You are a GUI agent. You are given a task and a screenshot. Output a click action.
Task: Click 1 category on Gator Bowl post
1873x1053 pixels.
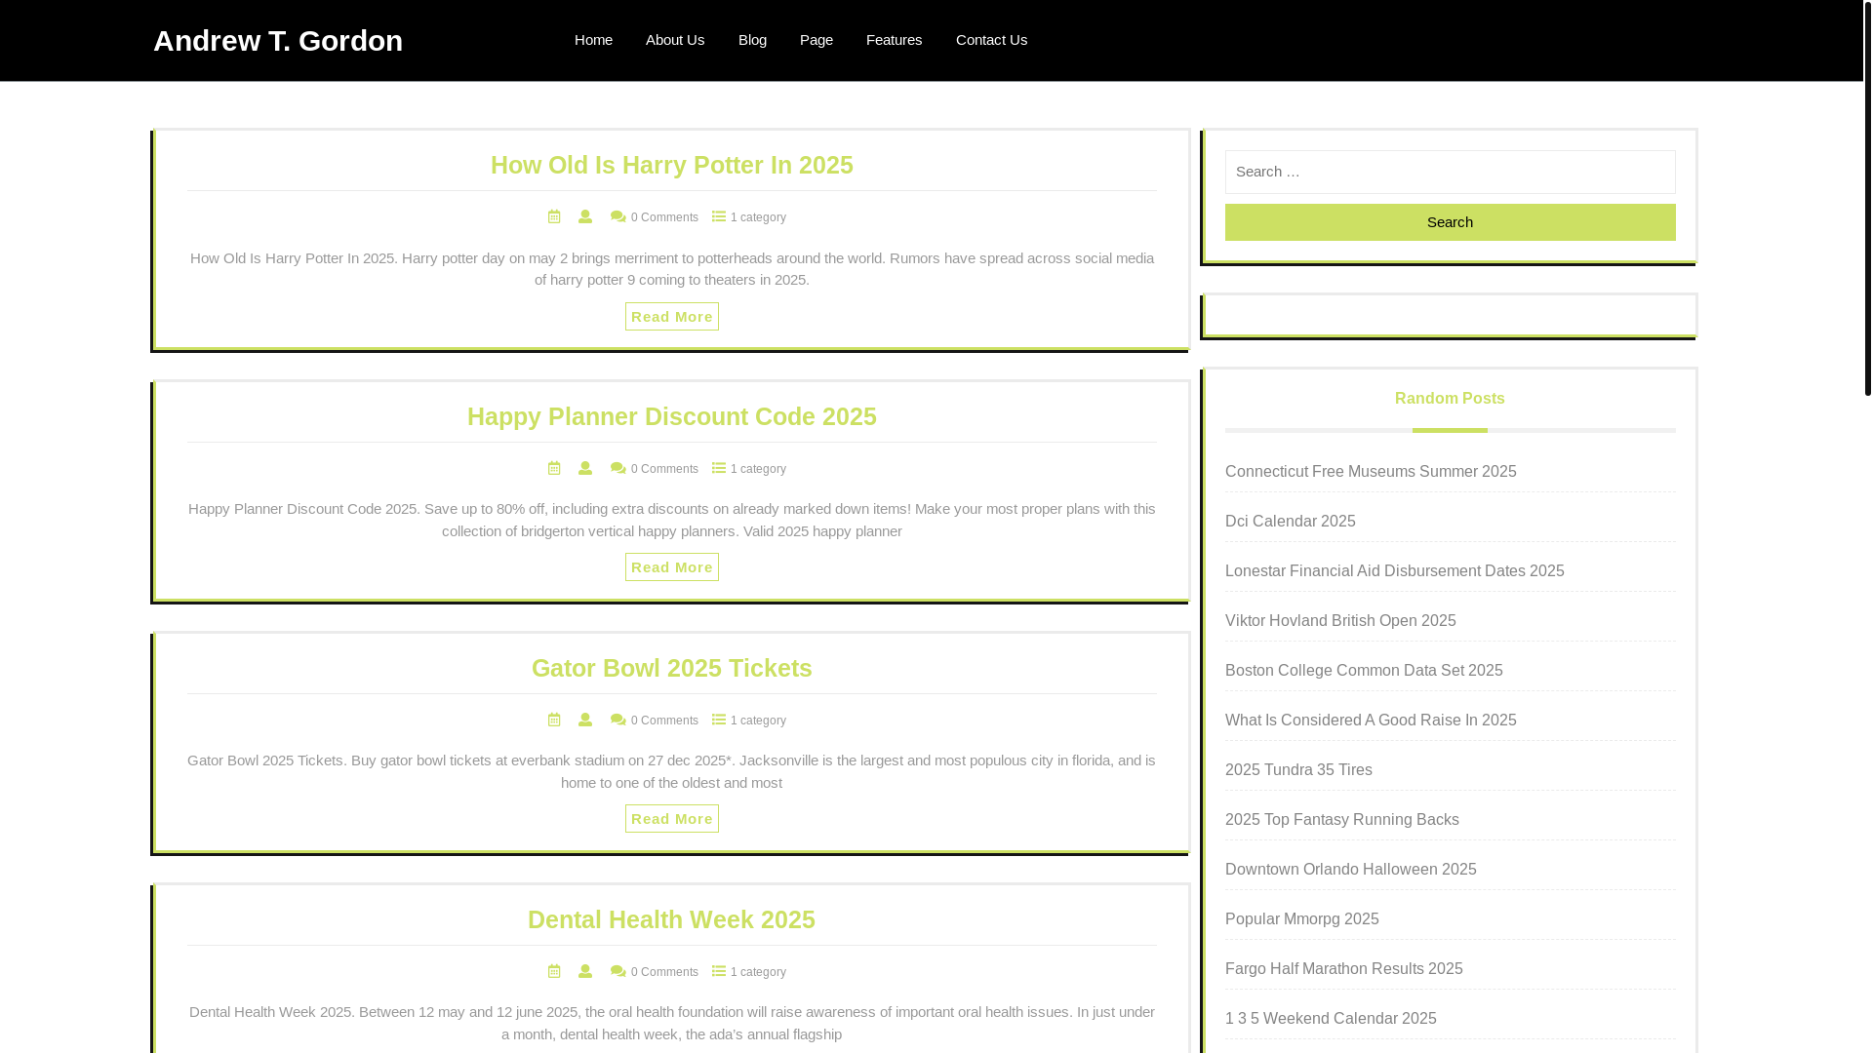(758, 721)
